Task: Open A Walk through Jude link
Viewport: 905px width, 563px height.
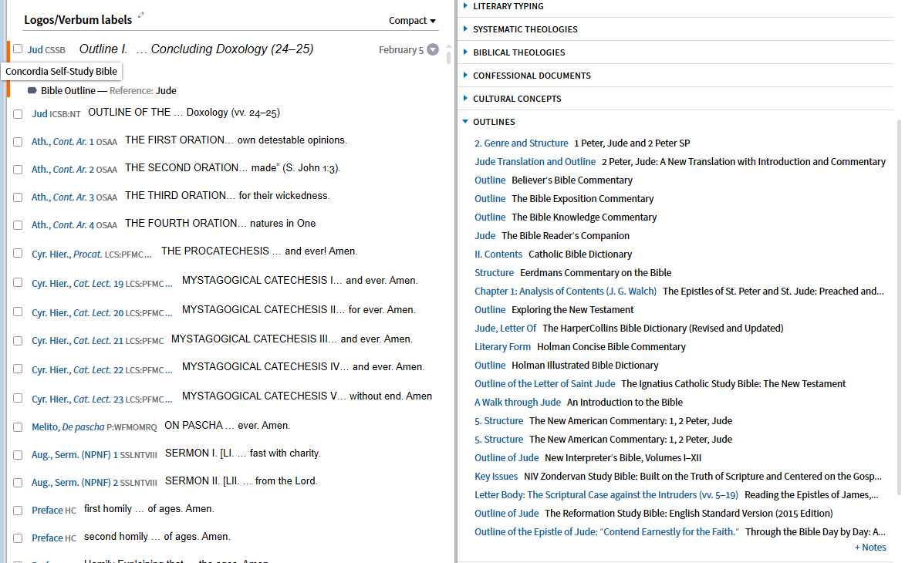Action: 518,402
